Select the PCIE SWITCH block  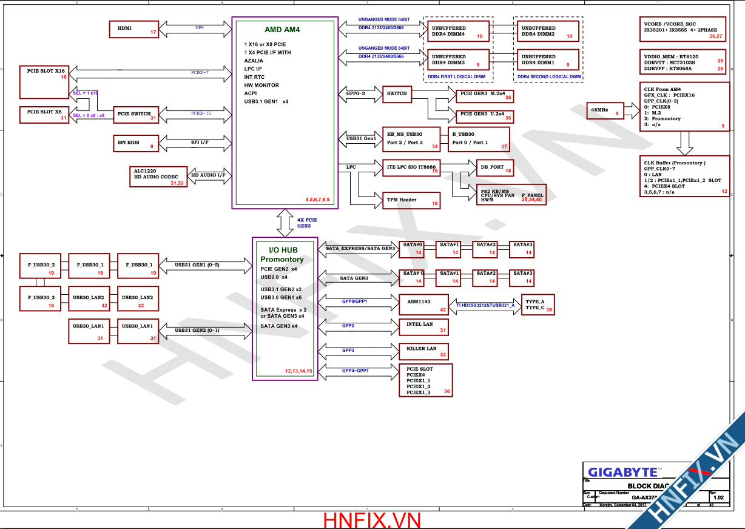pos(136,114)
